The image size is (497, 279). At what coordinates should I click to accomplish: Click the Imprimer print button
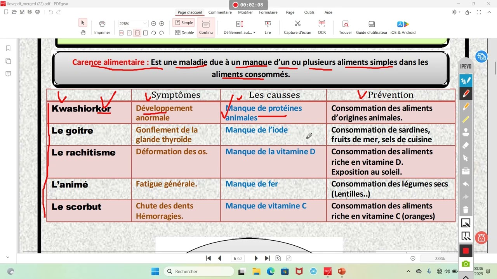click(102, 28)
